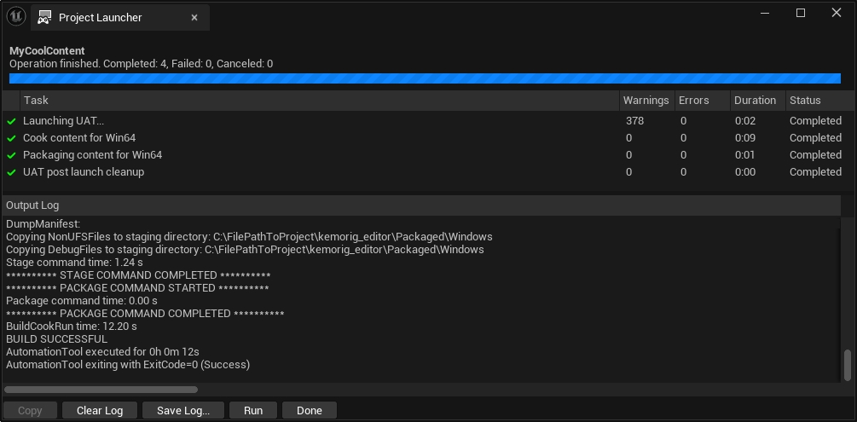Screen dimensions: 857x422
Task: Click checkmark next to Cook content task
Action: tap(12, 138)
